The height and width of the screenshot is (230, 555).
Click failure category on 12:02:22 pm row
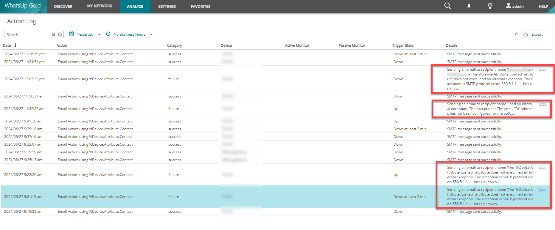(x=174, y=79)
